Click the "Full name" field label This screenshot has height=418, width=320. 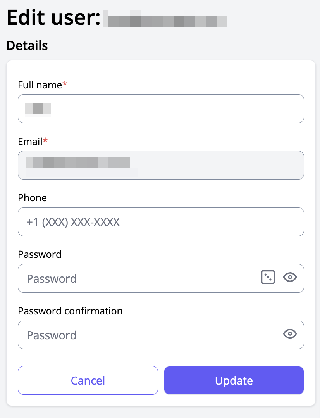coord(40,85)
